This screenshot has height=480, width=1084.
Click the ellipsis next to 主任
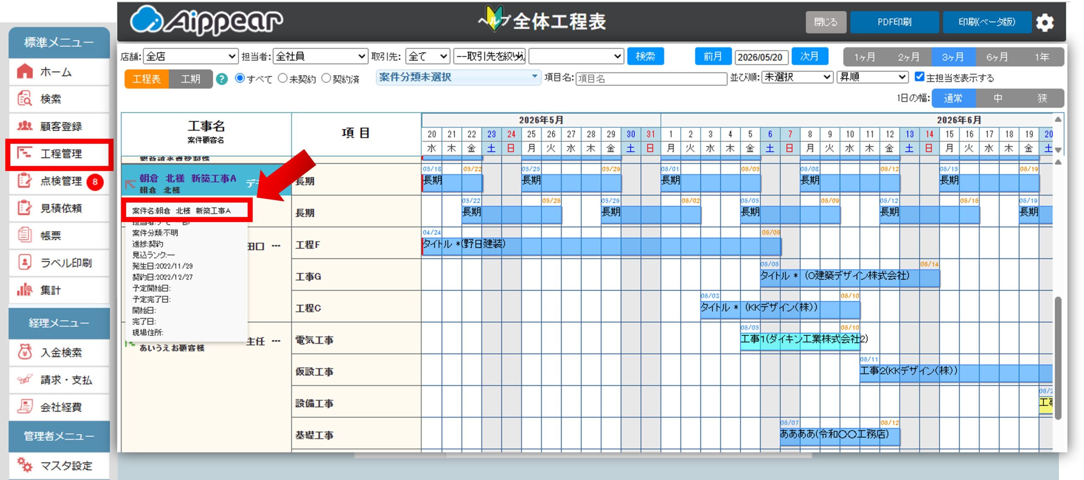[x=276, y=341]
